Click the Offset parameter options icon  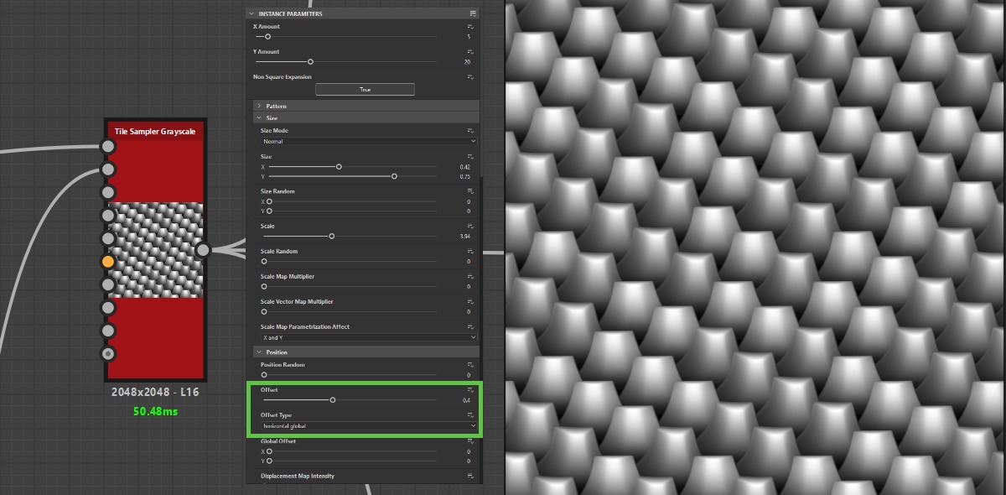pyautogui.click(x=471, y=391)
